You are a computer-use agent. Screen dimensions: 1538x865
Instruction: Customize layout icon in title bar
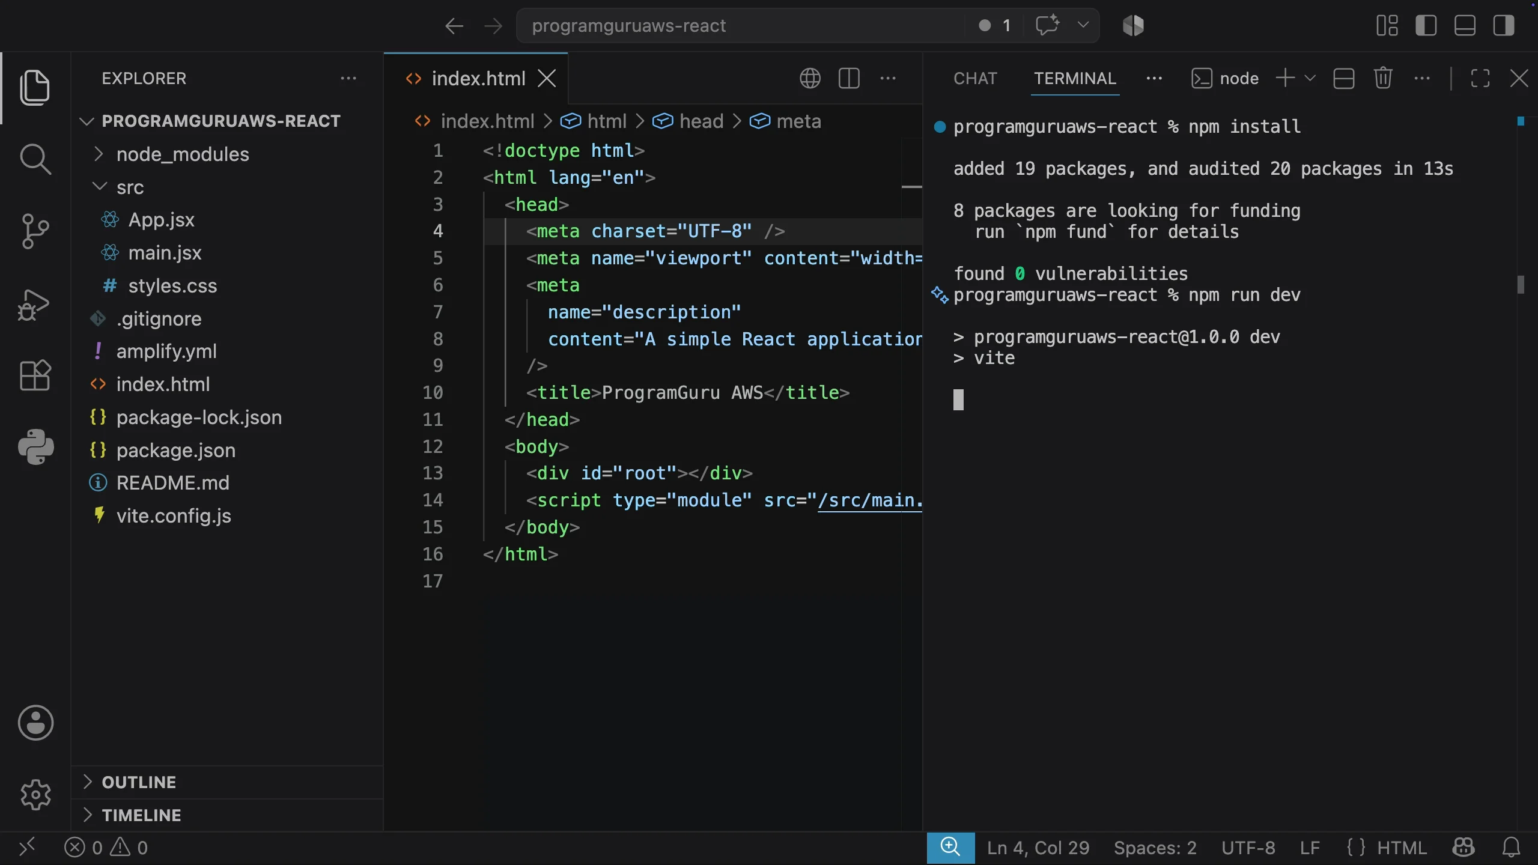(x=1387, y=26)
